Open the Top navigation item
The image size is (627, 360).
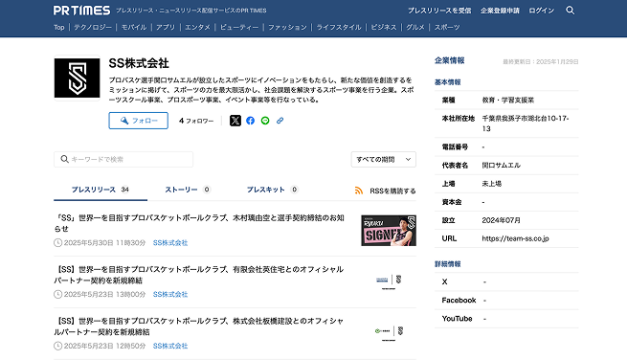point(59,27)
